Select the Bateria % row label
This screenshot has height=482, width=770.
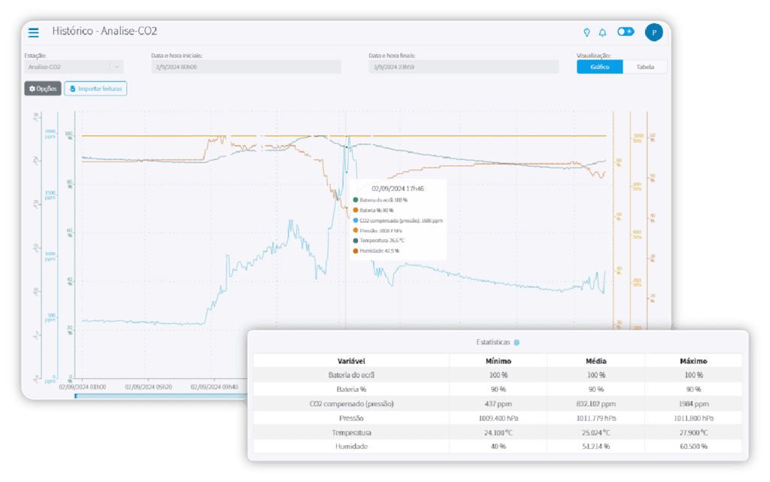tap(351, 390)
